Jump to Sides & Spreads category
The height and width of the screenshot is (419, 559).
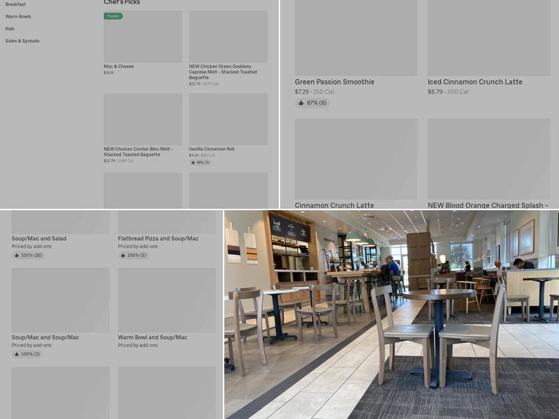tap(22, 41)
